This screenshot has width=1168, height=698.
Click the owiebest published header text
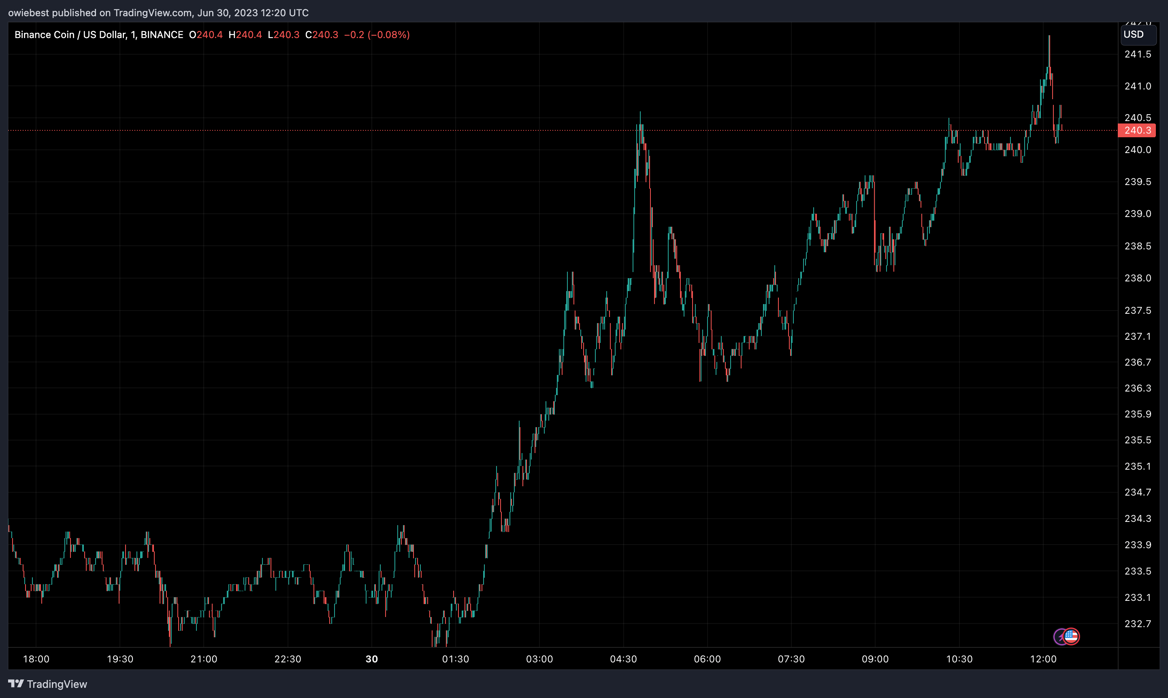click(x=158, y=13)
